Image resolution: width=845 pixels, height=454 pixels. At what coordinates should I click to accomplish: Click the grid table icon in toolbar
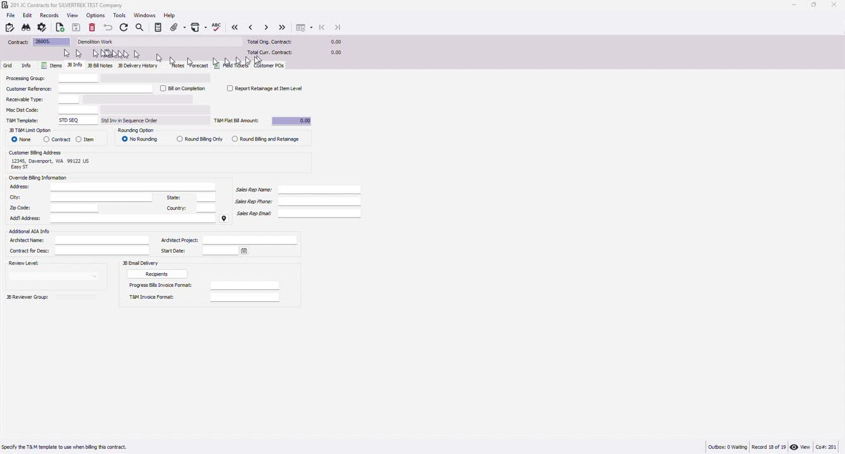(301, 28)
